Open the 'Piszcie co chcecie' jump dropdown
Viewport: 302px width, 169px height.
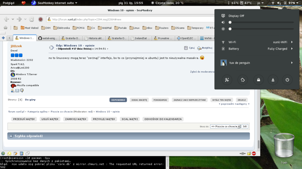click(225, 126)
